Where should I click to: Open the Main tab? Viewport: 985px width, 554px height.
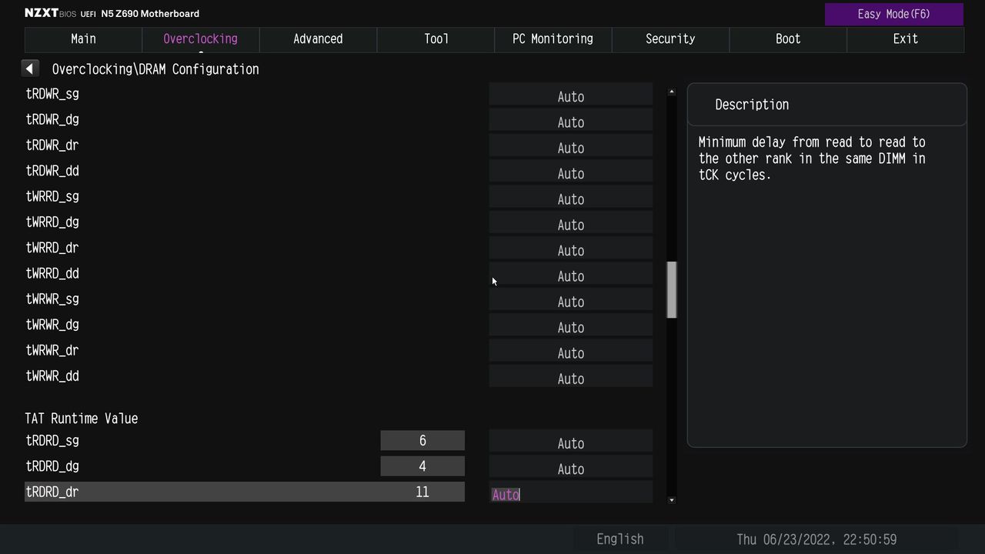click(x=83, y=39)
